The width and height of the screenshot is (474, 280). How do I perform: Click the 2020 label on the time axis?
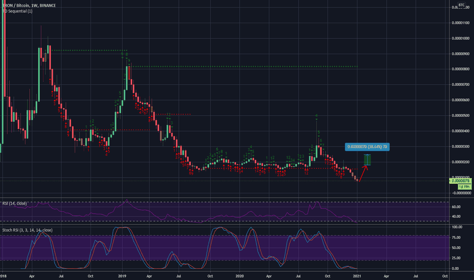(x=240, y=276)
